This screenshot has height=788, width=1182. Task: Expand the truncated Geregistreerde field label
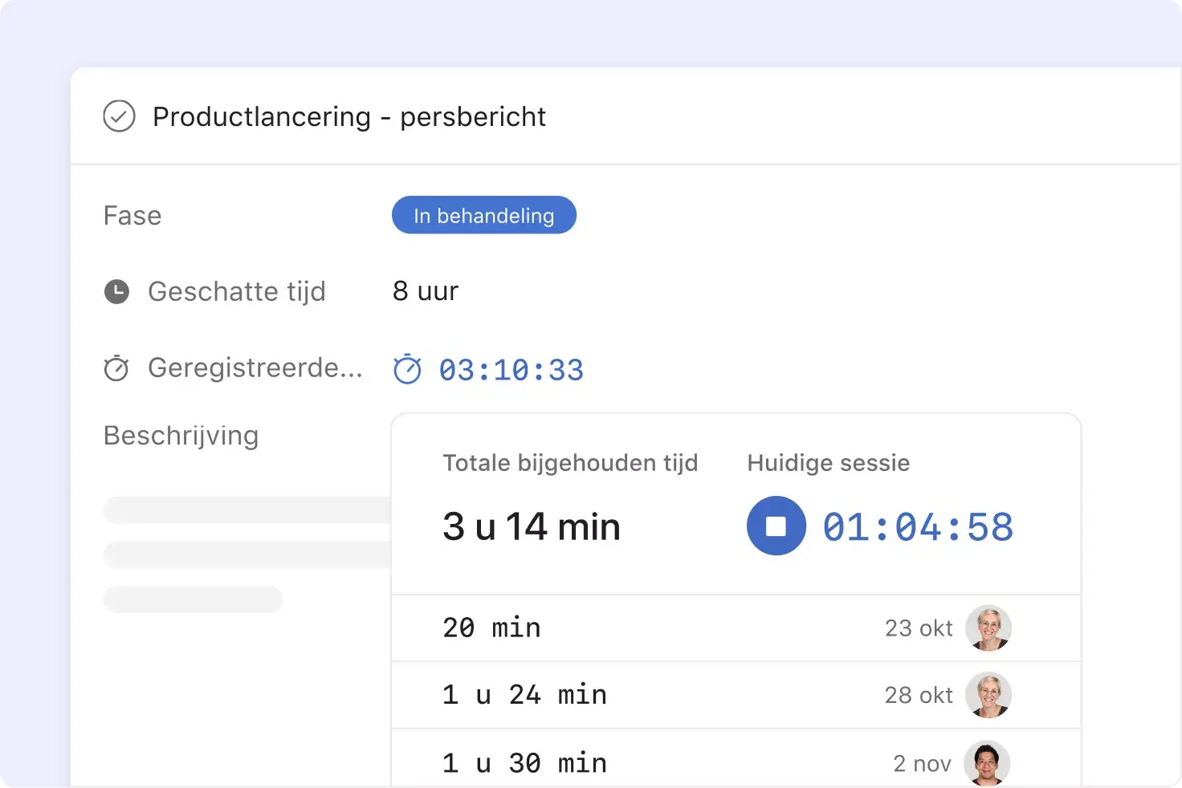click(255, 368)
